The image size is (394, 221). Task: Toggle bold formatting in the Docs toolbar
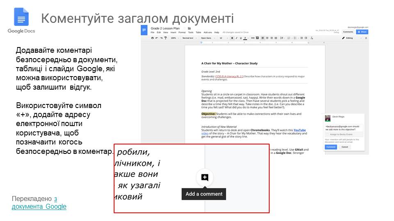(232, 38)
